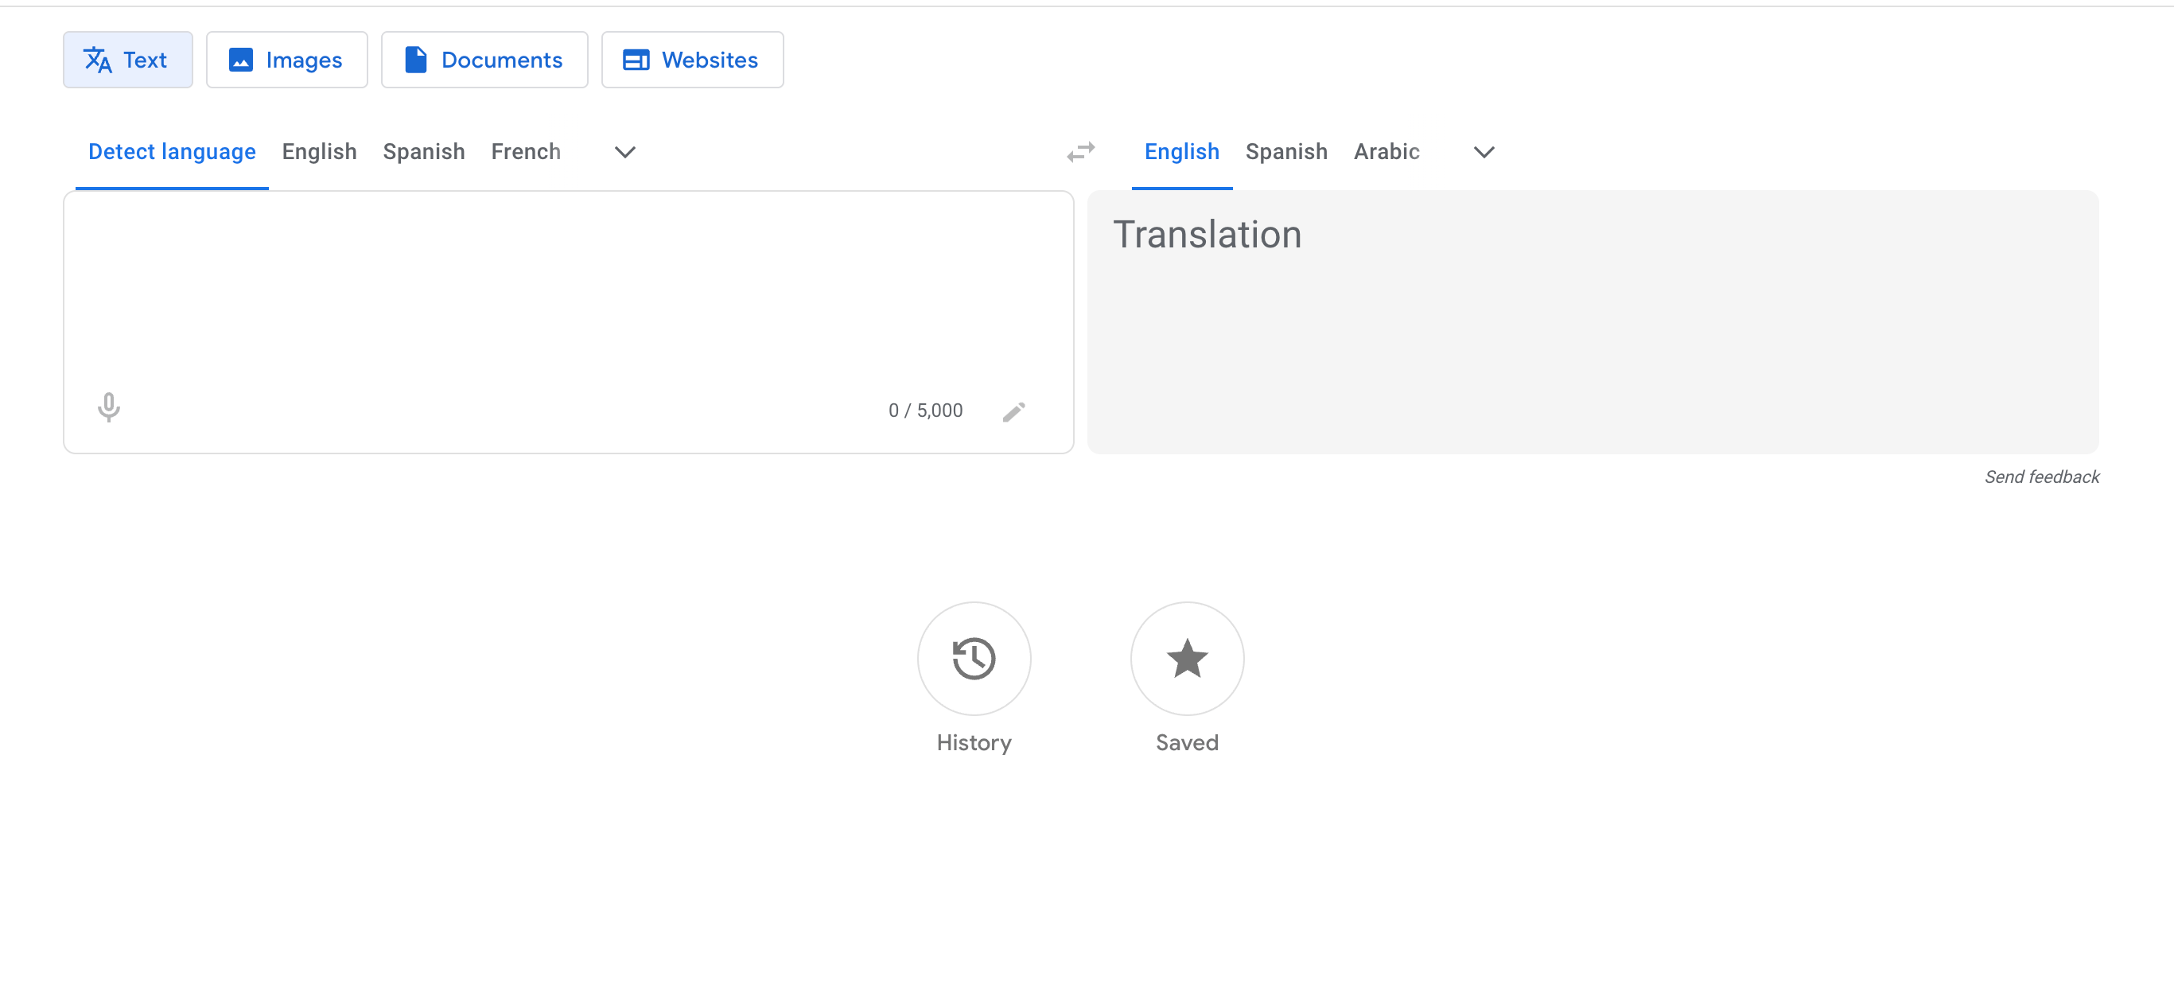The width and height of the screenshot is (2174, 1004).
Task: Open handwriting input with the pencil icon
Action: (x=1013, y=411)
